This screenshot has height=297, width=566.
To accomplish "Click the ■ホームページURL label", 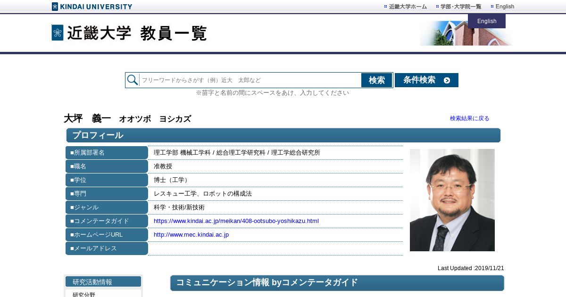I will coord(107,235).
